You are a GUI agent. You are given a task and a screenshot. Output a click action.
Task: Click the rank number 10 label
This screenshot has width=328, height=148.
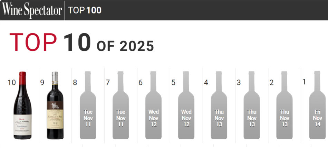[12, 82]
